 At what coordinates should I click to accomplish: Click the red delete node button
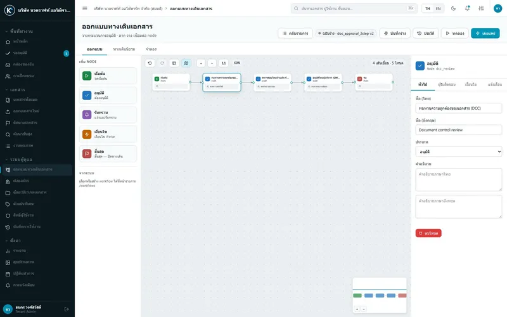click(428, 233)
